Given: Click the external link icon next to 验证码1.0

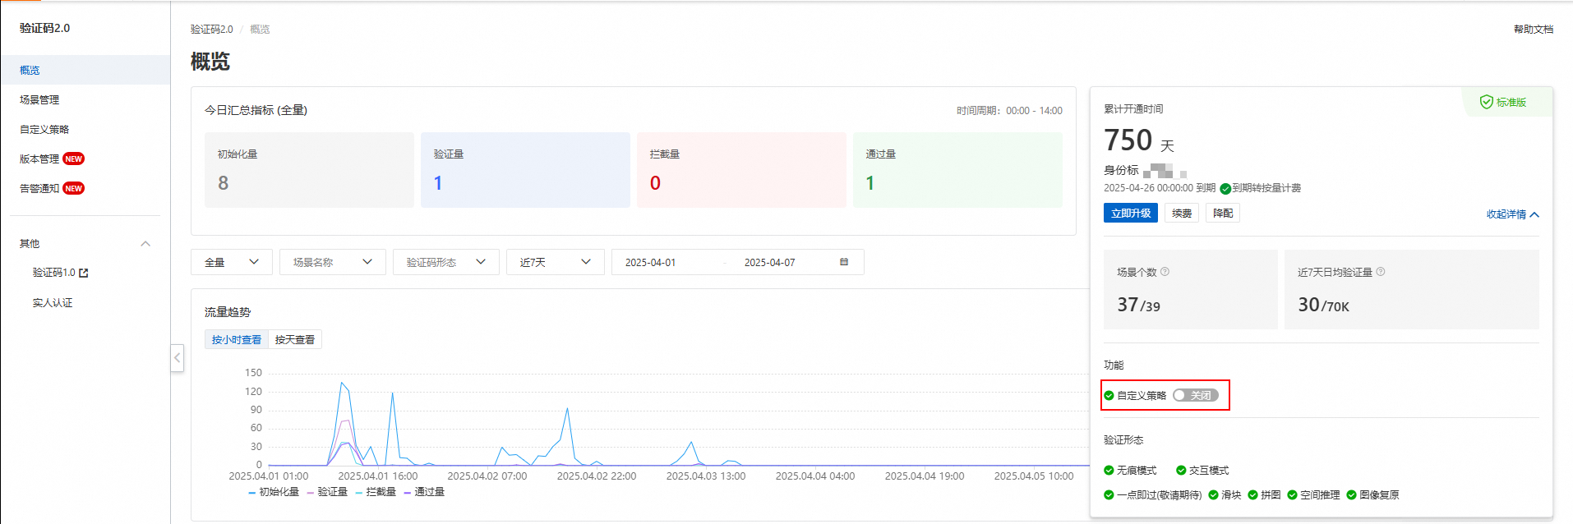Looking at the screenshot, I should coord(83,273).
